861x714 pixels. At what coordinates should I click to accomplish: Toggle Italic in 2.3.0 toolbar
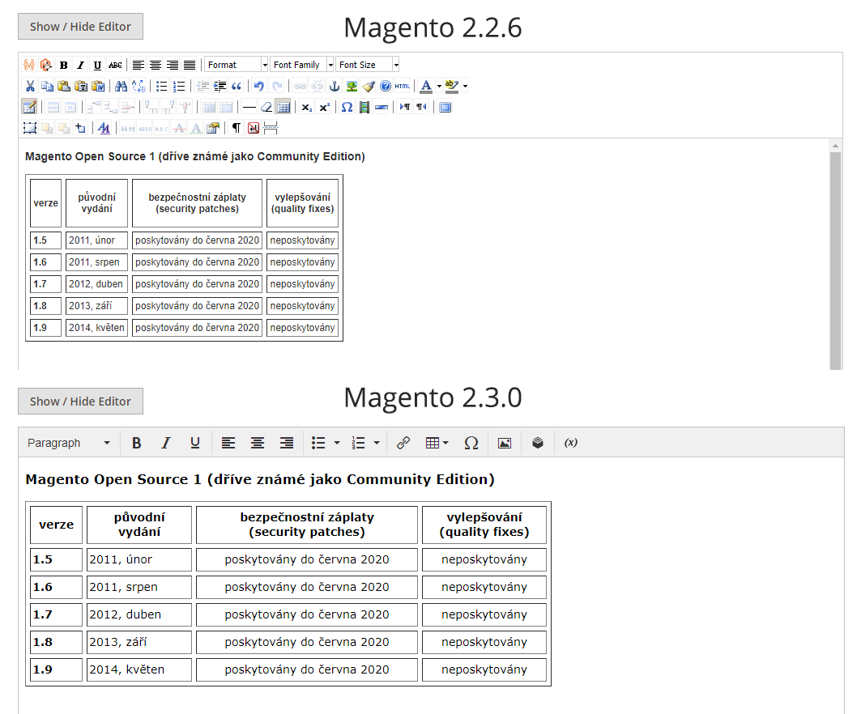coord(166,443)
